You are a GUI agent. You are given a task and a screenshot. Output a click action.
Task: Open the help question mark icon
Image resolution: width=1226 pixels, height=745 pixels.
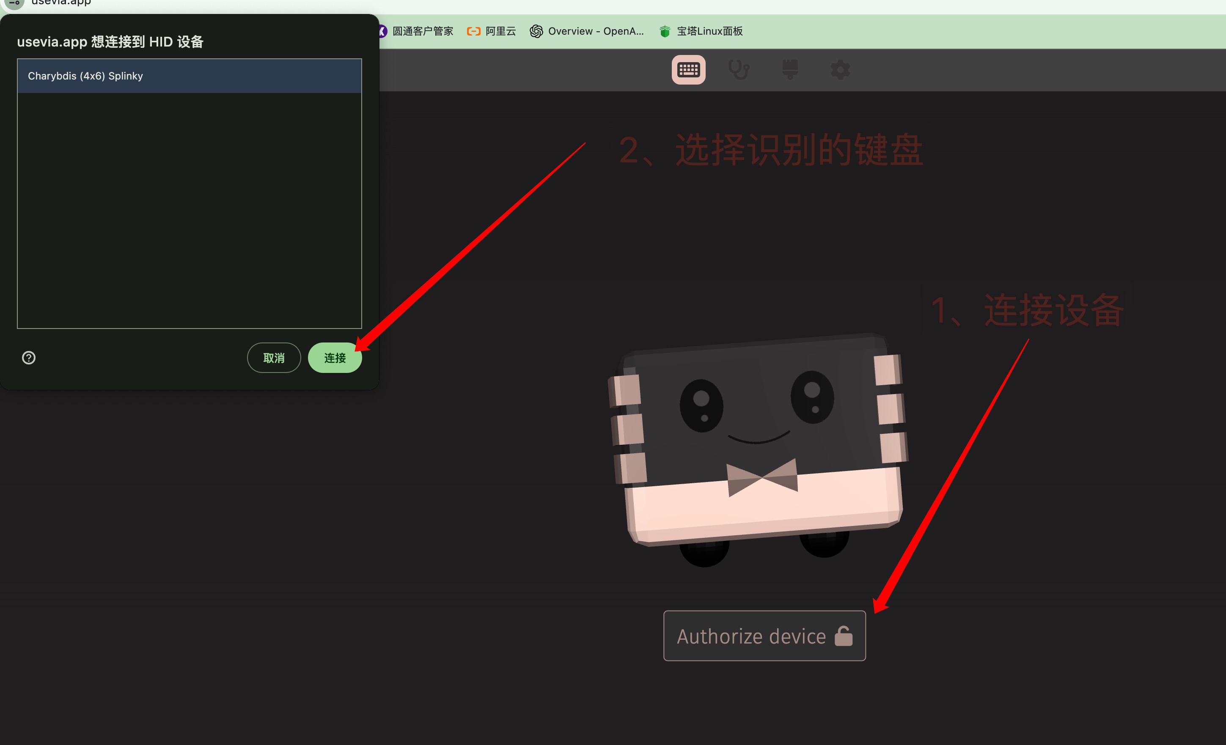pyautogui.click(x=29, y=358)
